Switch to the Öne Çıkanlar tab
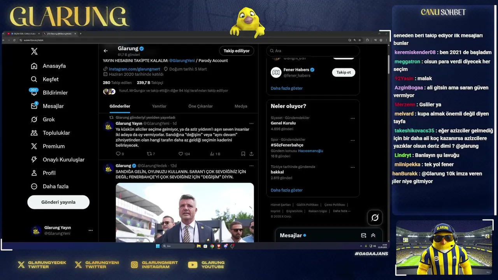The width and height of the screenshot is (498, 280). [200, 106]
